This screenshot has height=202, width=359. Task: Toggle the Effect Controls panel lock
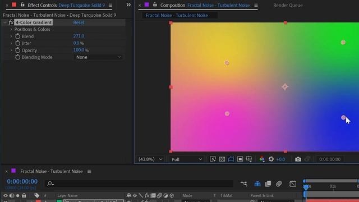coord(22,5)
